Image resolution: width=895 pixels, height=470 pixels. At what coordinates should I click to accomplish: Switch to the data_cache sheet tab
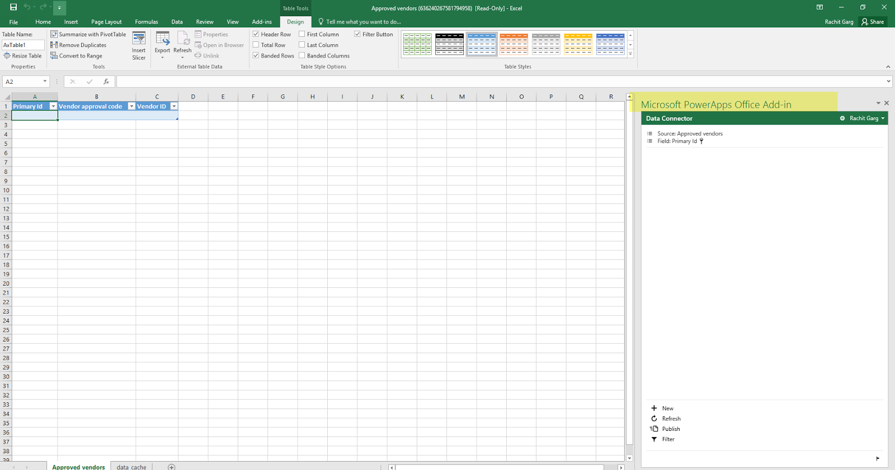coord(131,467)
